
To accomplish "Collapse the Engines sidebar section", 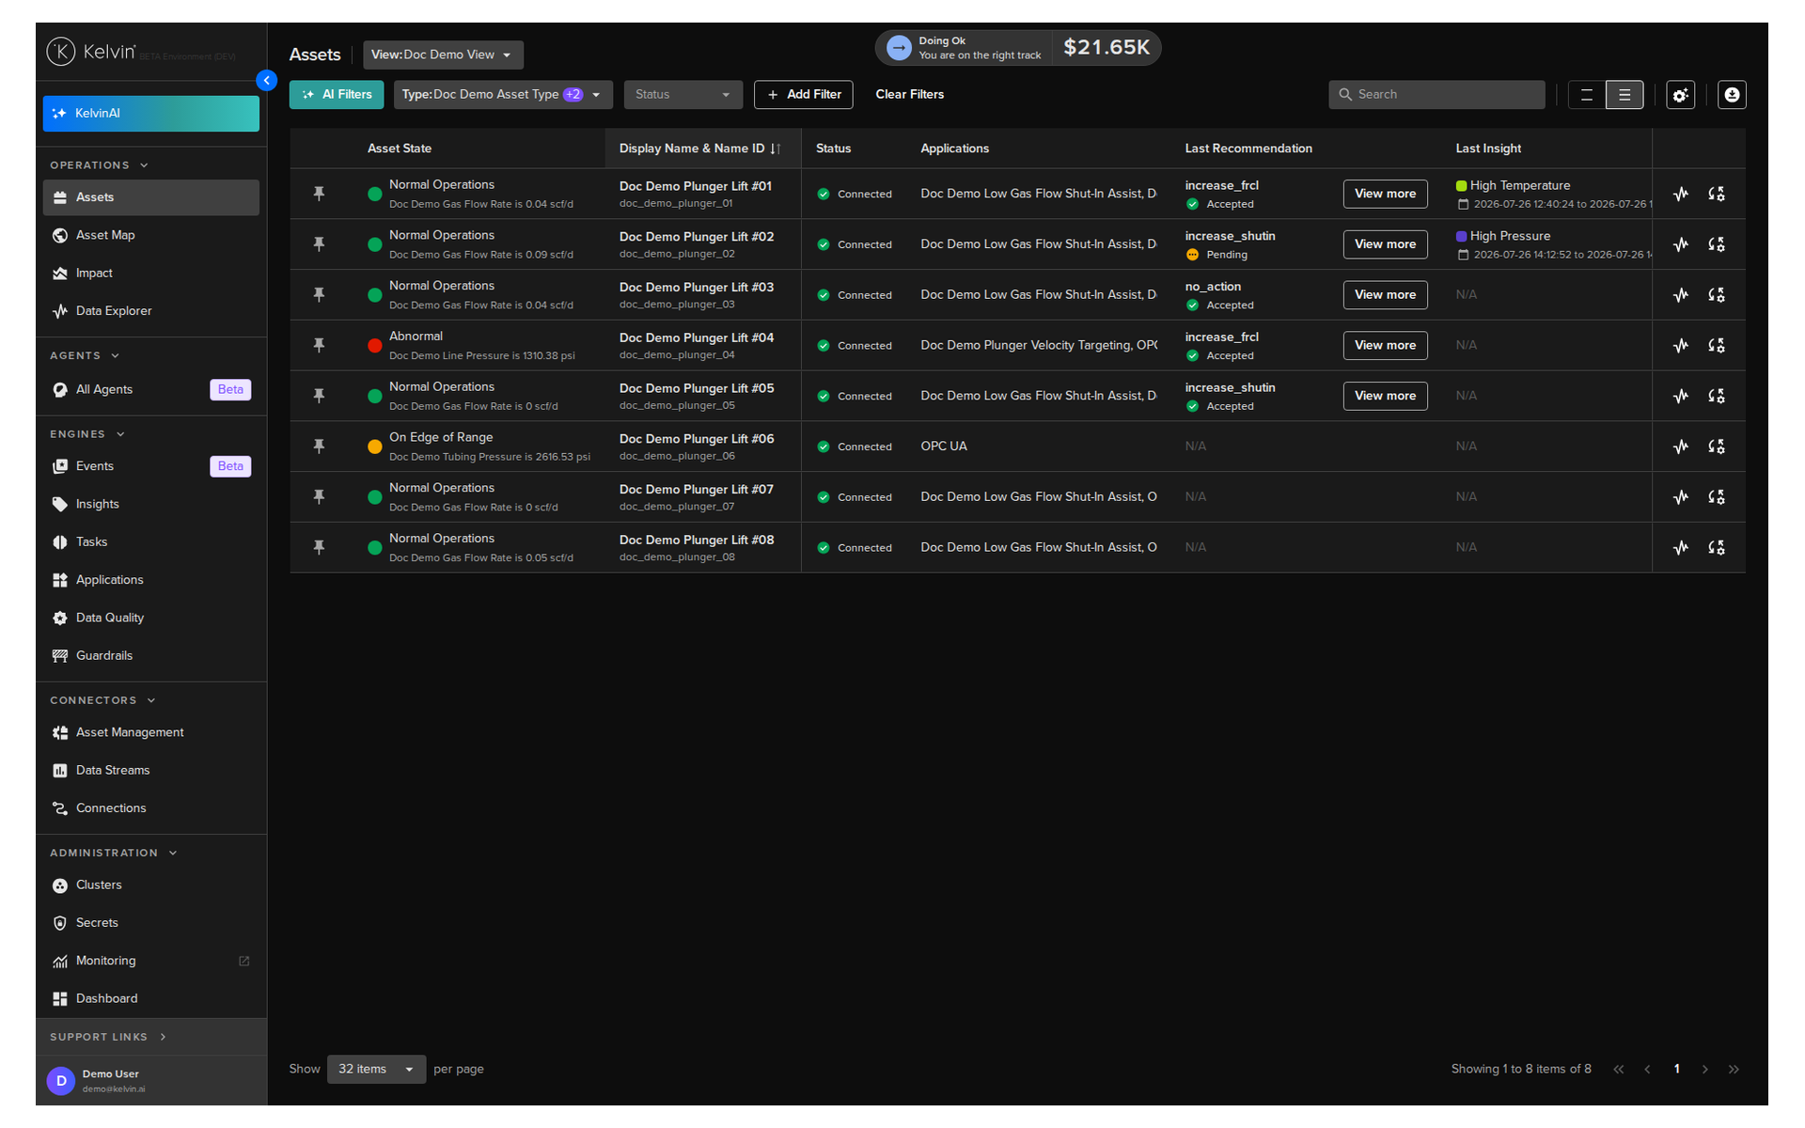I will (x=87, y=434).
